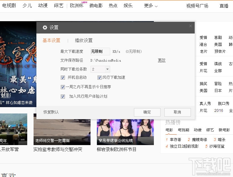Open the 同时下载任务数 dropdown

(x=100, y=69)
